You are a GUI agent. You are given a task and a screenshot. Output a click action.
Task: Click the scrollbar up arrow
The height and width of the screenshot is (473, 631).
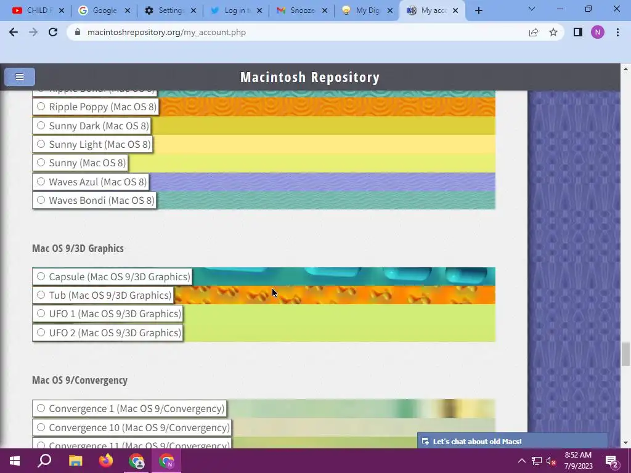625,69
